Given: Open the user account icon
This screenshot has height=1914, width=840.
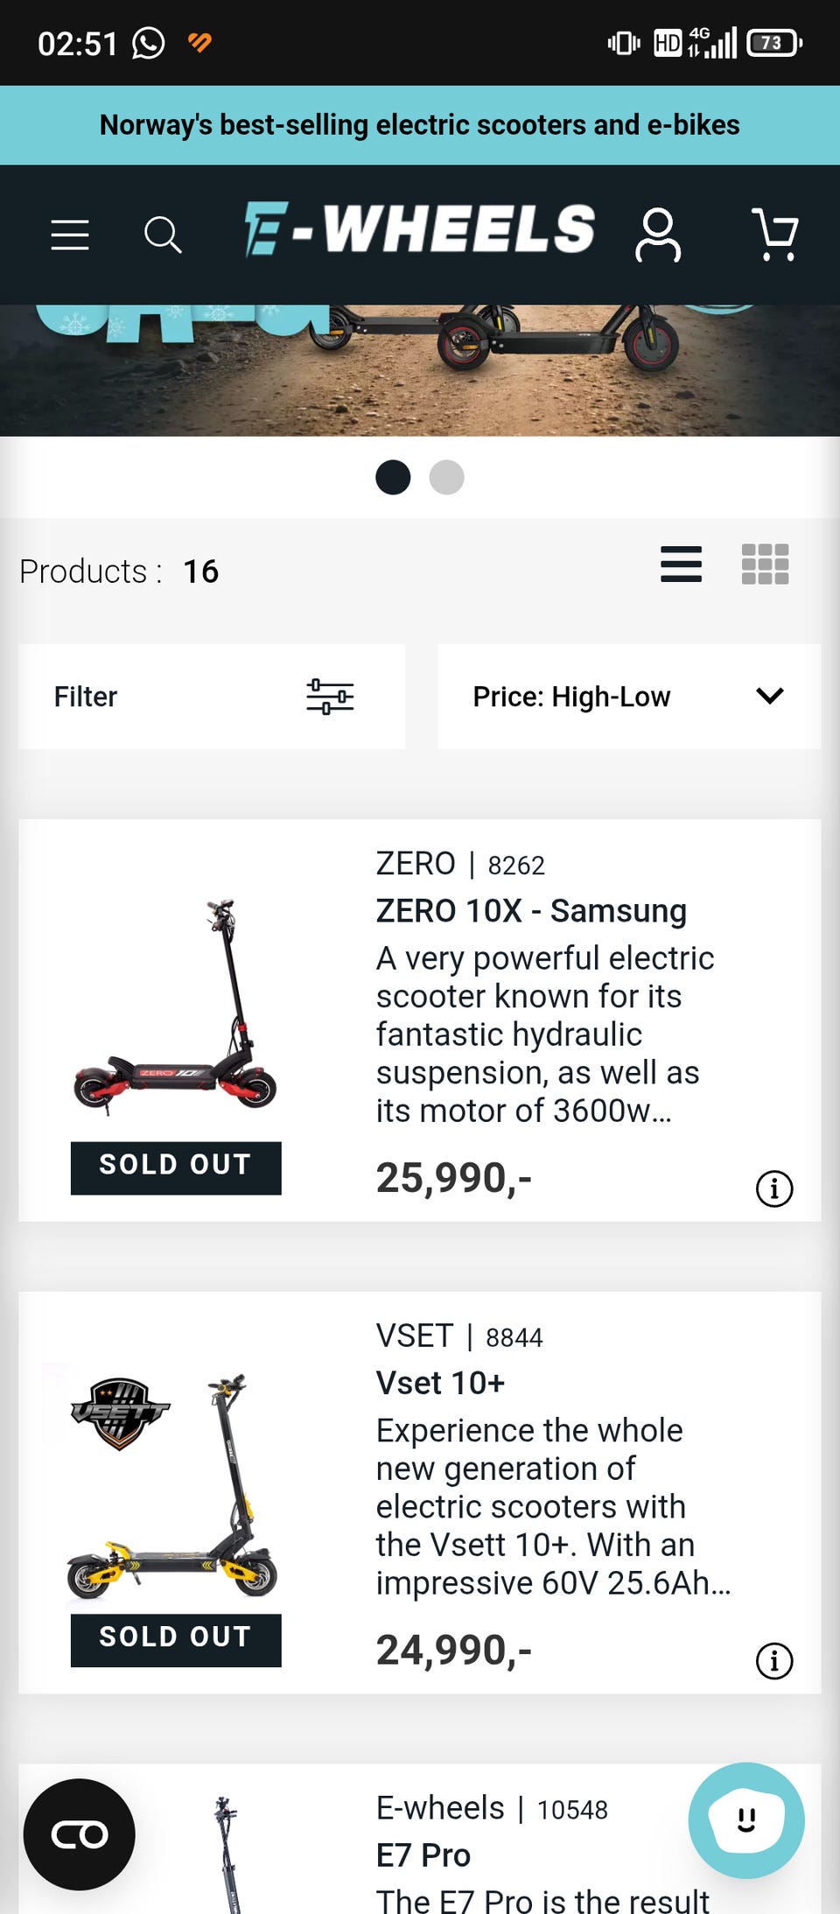Looking at the screenshot, I should (658, 235).
